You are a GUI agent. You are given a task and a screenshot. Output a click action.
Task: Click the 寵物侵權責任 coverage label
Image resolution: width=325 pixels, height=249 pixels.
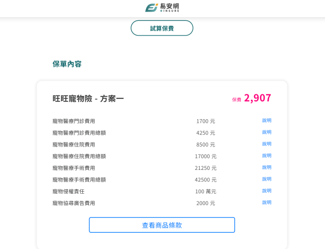[x=69, y=191]
